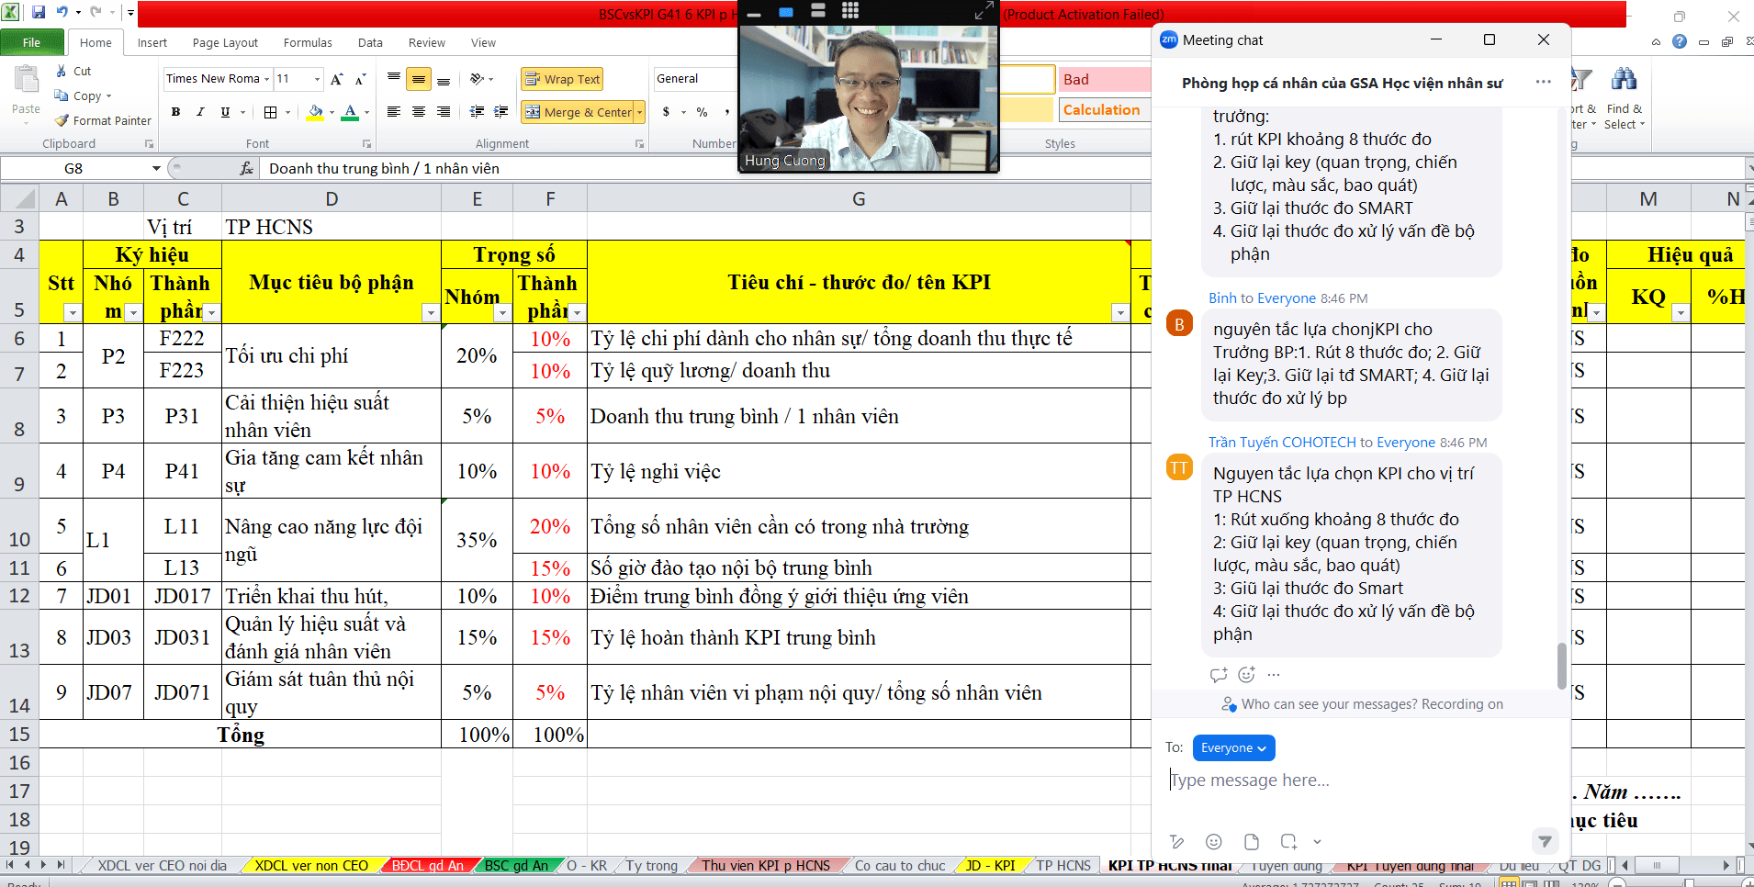Switch to the View ribbon tab
Viewport: 1754px width, 887px height.
point(483,42)
